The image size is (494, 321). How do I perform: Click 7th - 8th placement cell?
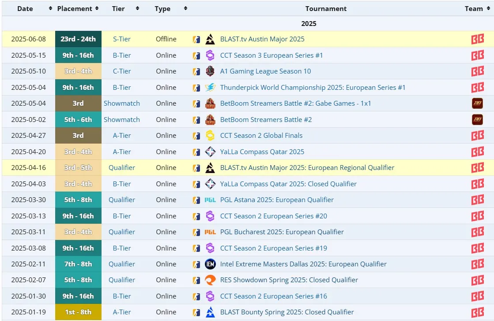[78, 264]
